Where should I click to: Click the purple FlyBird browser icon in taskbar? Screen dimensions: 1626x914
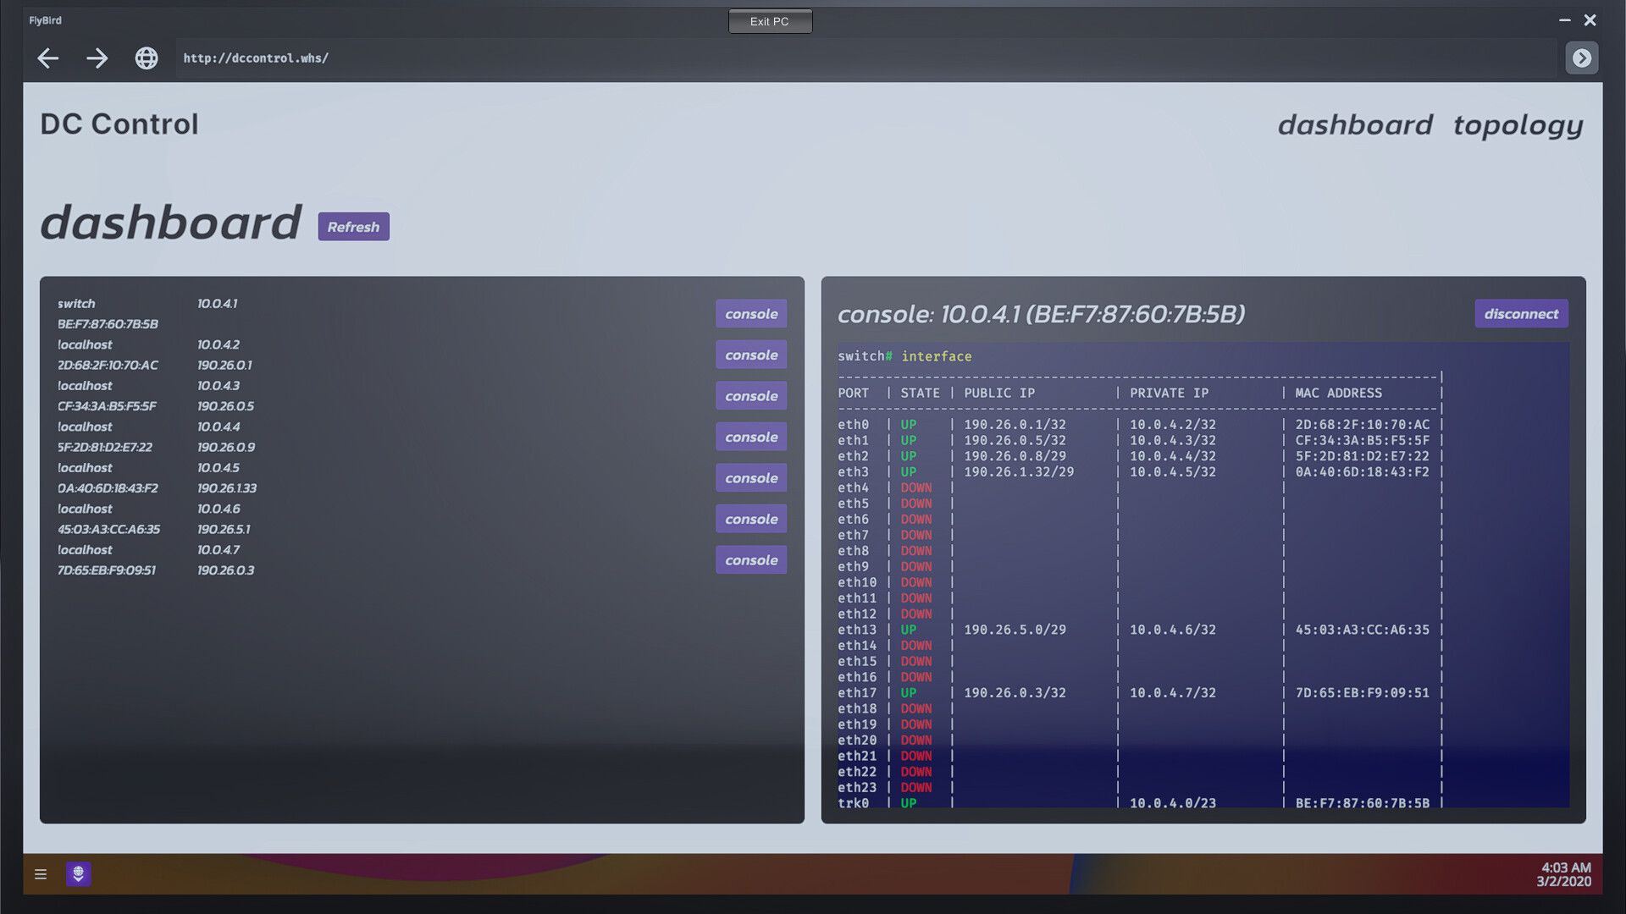[x=79, y=874]
